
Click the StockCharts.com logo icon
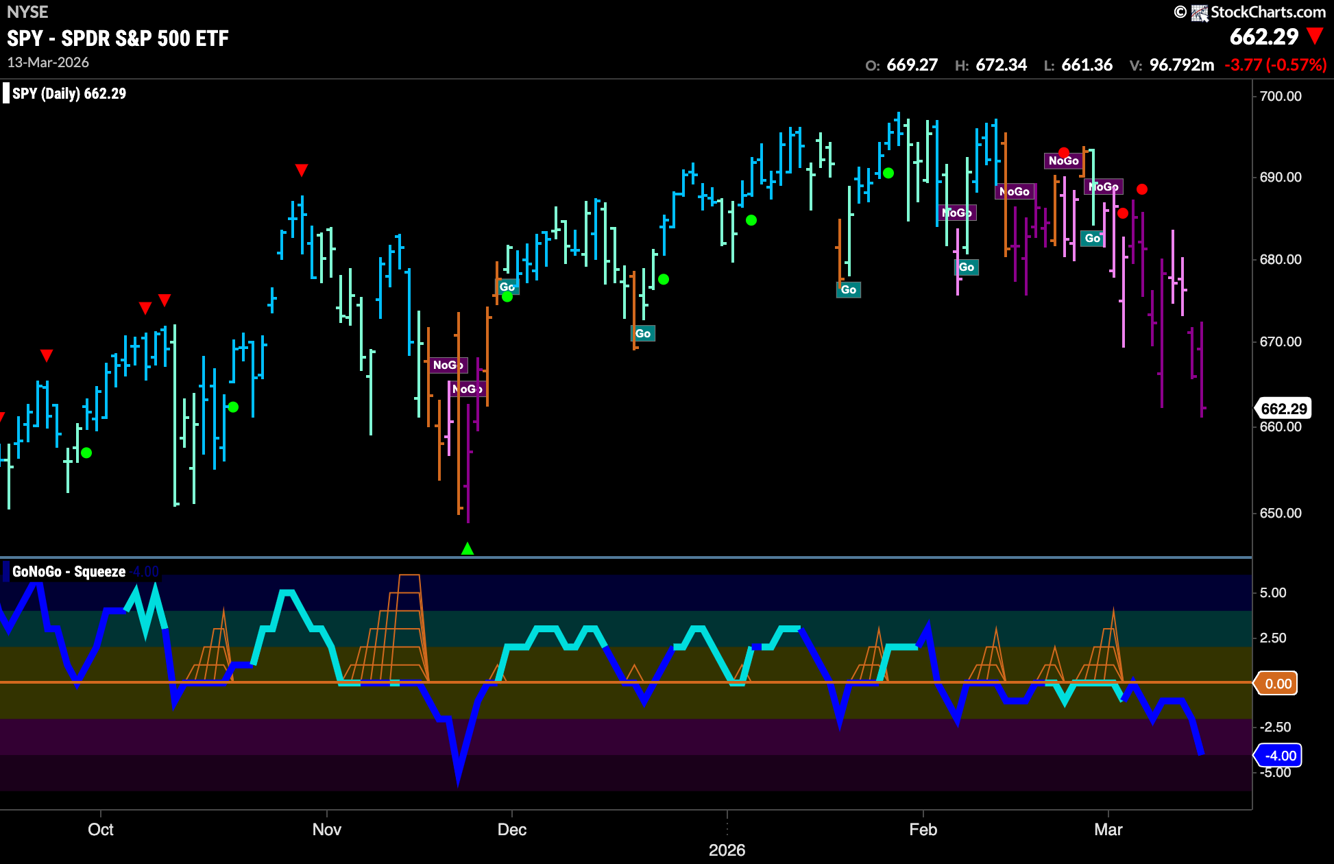tap(1200, 13)
